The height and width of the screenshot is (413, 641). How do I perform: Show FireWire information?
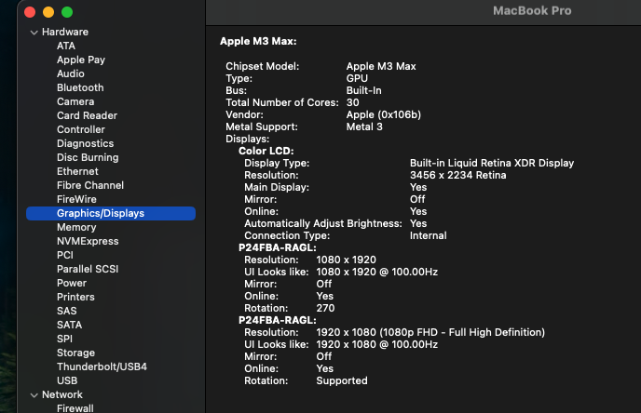(x=76, y=199)
